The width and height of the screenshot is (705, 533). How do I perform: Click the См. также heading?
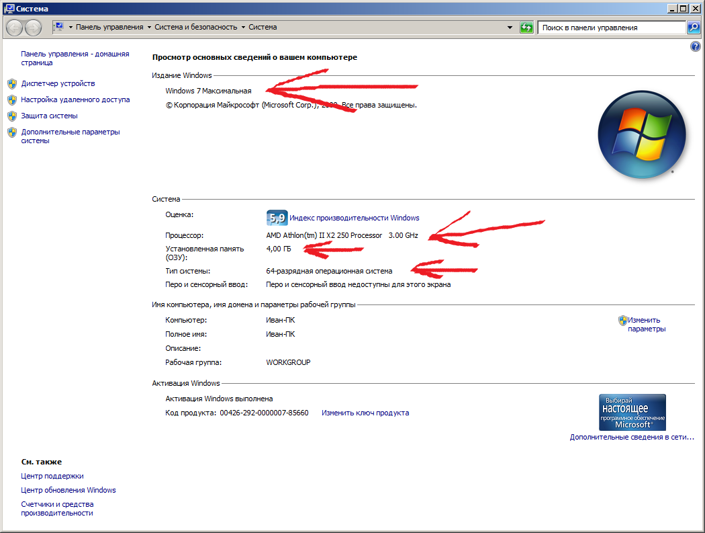coord(42,462)
